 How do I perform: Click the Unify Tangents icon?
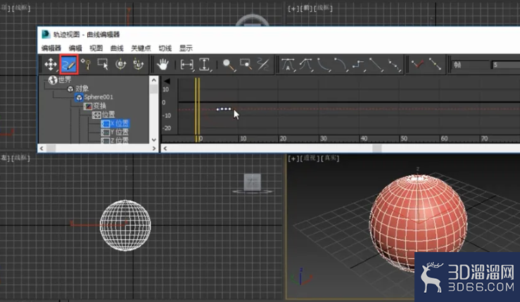pyautogui.click(x=435, y=64)
